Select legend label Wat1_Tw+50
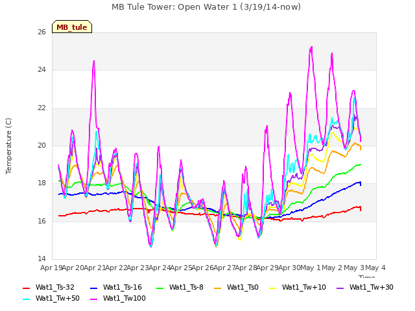 coord(58,298)
